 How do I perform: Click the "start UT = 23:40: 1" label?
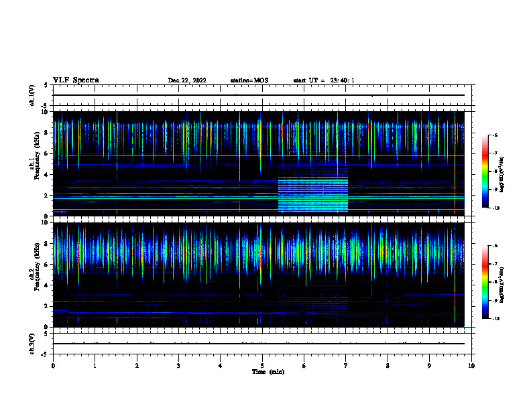tap(324, 80)
